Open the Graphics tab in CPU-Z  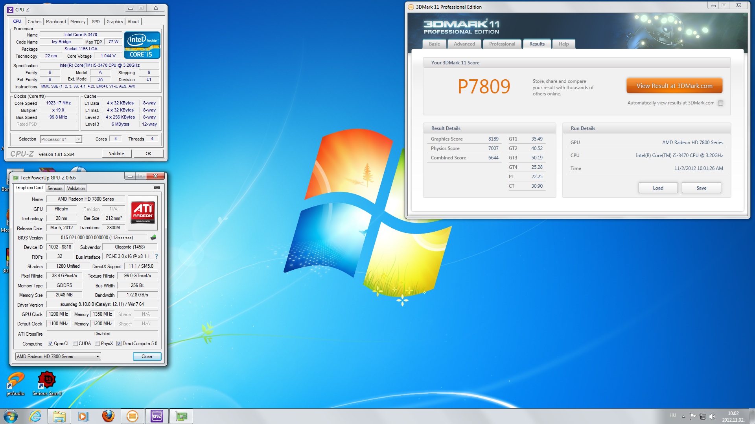[x=115, y=22]
